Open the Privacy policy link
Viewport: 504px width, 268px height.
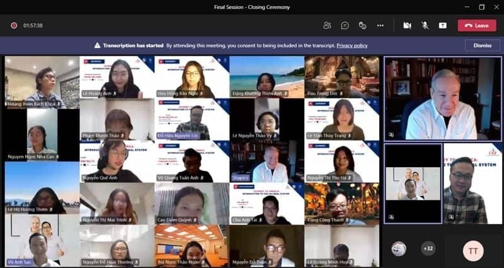pyautogui.click(x=352, y=45)
